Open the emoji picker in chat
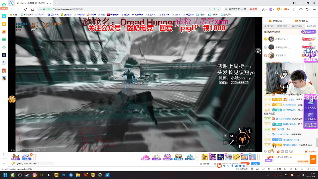The width and height of the screenshot is (318, 179). tap(265, 152)
